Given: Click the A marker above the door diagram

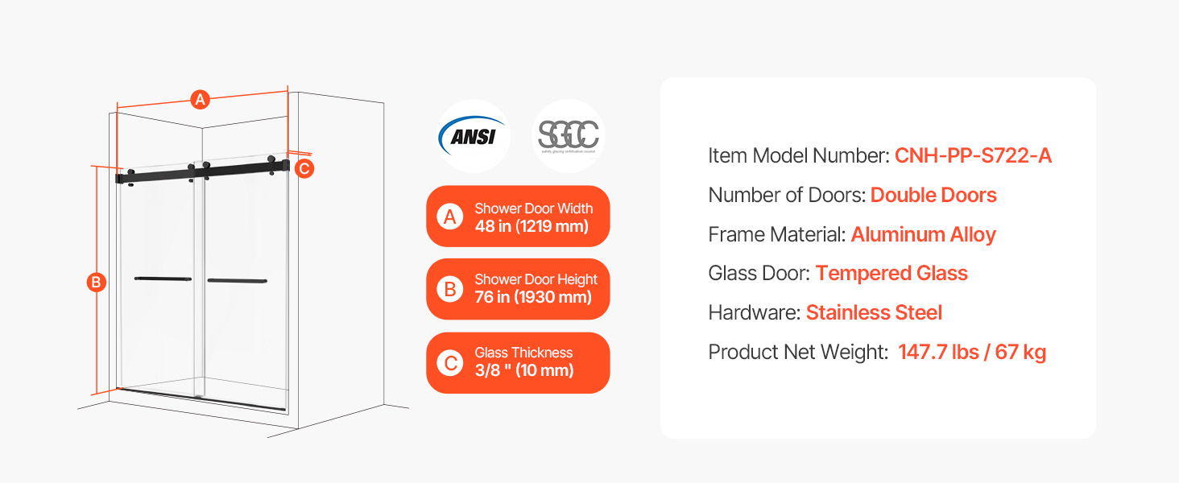Looking at the screenshot, I should point(200,100).
